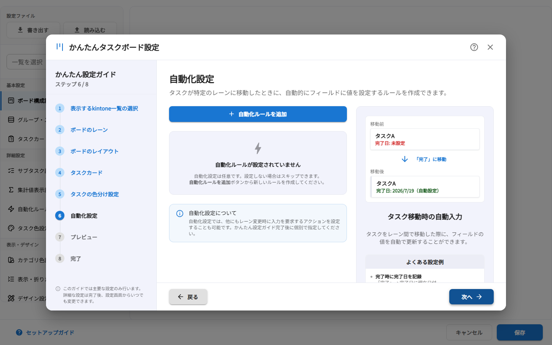This screenshot has width=552, height=345.
Task: Click the 表示・折りたたみ icon in background sidebar
Action: point(11,279)
